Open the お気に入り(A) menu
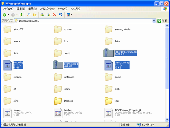 pos(47,9)
